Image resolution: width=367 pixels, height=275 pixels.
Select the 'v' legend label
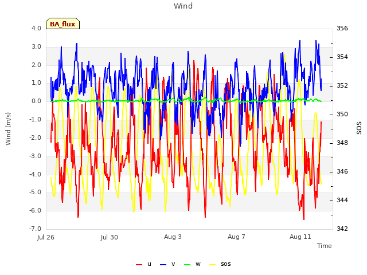click(173, 264)
